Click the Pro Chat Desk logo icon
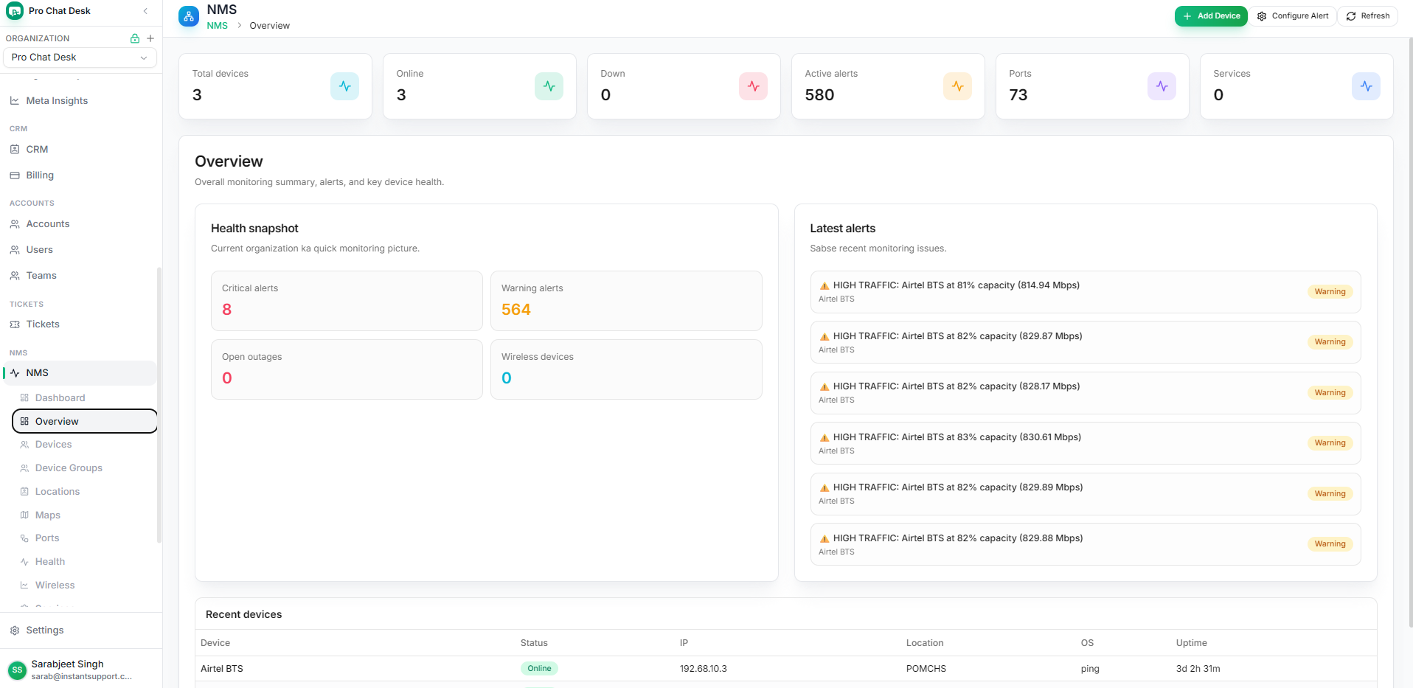 (15, 11)
